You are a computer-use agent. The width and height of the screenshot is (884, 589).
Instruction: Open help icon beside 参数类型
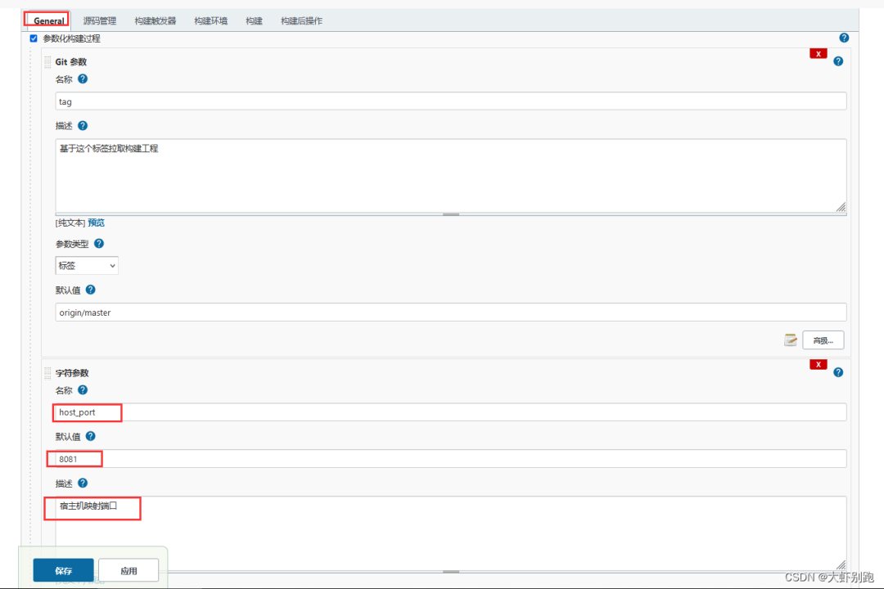pos(99,244)
